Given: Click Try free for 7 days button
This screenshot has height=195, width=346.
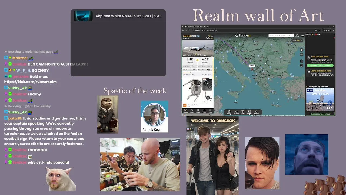Looking at the screenshot, I should 320,66.
